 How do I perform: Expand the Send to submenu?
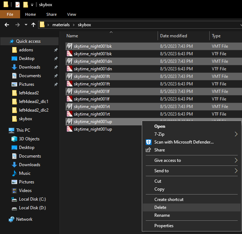coord(191,171)
